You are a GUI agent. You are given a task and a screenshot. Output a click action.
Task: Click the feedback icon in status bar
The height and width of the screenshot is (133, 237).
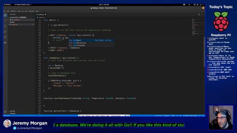click(x=200, y=116)
